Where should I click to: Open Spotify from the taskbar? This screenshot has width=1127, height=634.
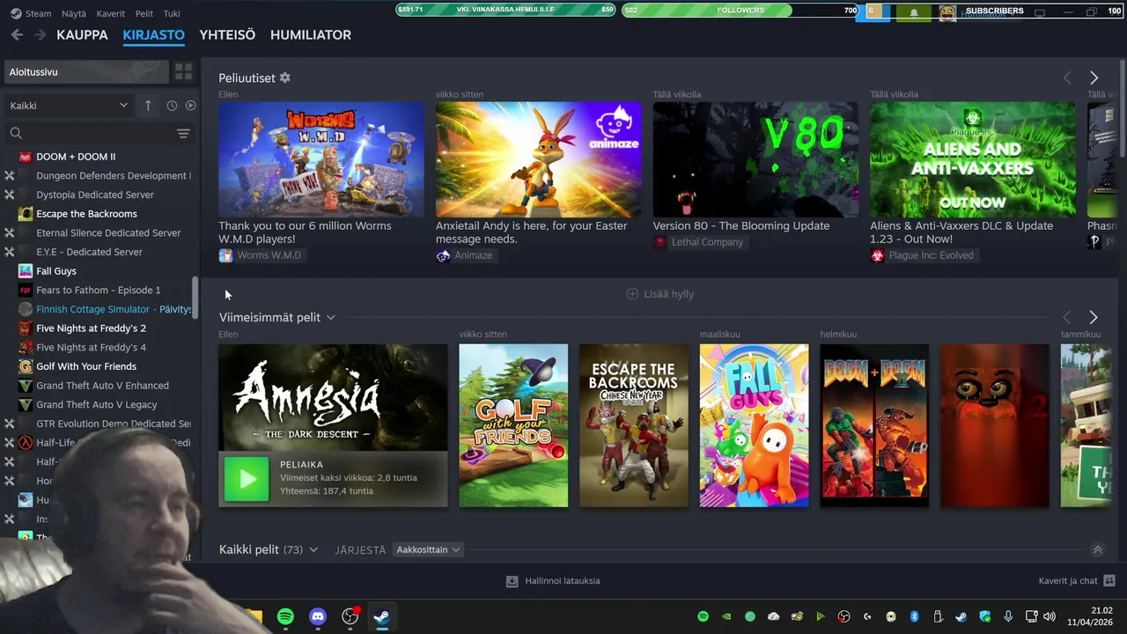point(285,616)
